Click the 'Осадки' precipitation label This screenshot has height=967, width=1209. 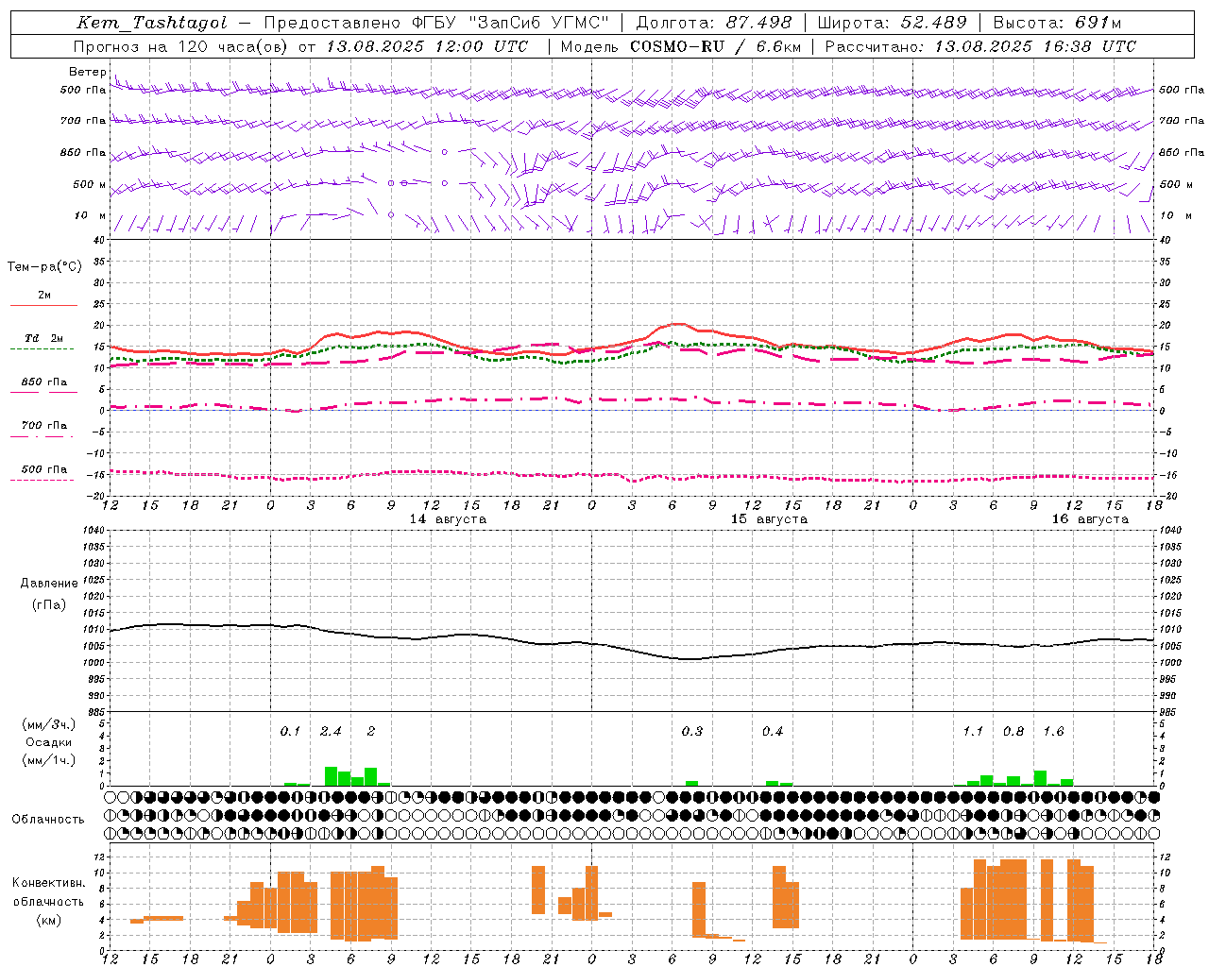click(49, 743)
